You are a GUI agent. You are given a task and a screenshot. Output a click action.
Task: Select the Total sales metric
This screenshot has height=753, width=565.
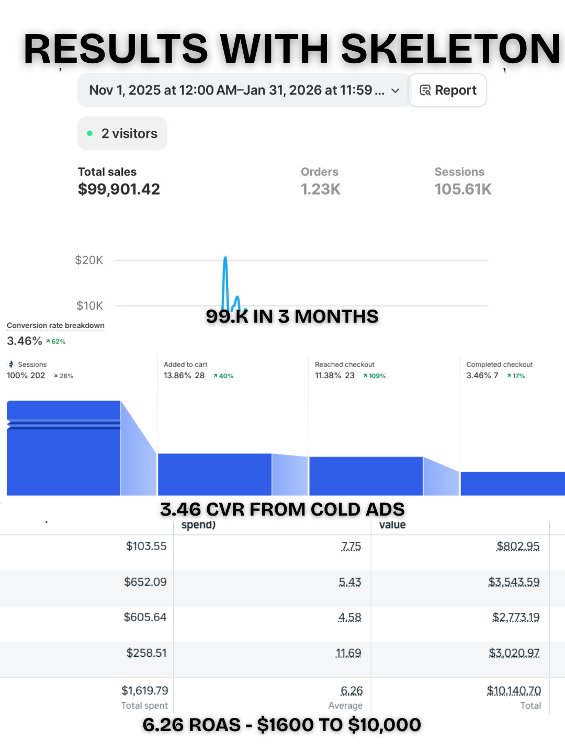coord(119,181)
